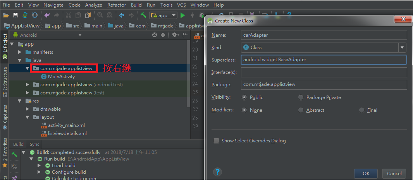The height and width of the screenshot is (188, 413).
Task: Open the Build menu
Action: [136, 5]
